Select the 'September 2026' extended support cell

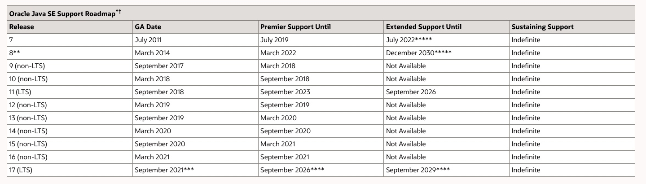[411, 92]
